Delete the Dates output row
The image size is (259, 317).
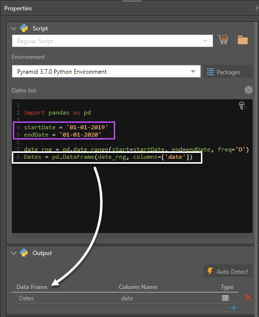click(248, 298)
